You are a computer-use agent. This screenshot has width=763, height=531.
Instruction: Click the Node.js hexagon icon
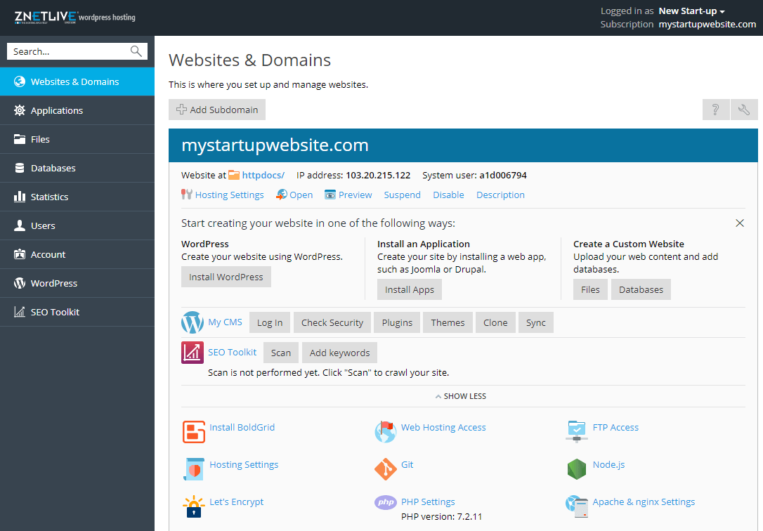(x=577, y=468)
